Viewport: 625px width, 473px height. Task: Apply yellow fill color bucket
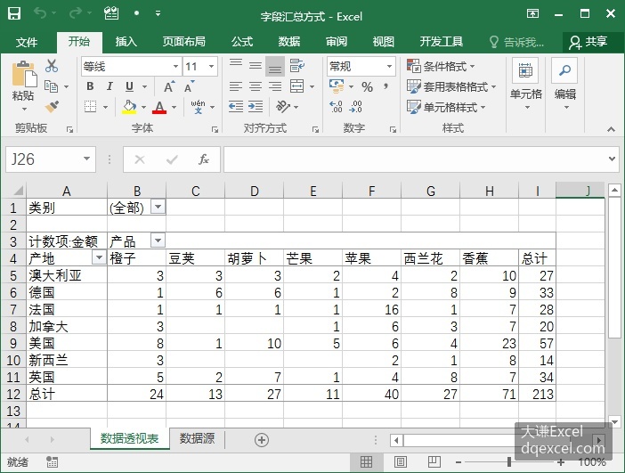point(129,107)
